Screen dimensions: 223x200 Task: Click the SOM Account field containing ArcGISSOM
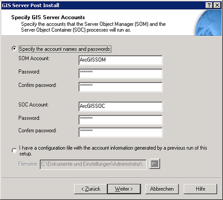tap(121, 60)
